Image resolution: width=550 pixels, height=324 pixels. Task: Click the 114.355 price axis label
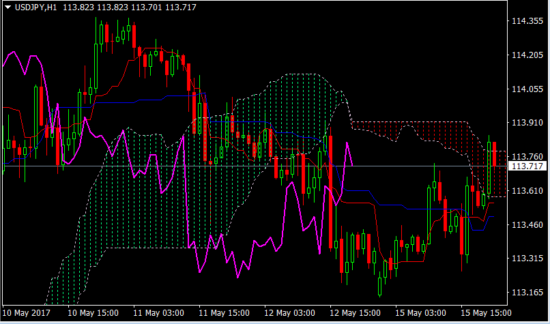[x=526, y=22]
